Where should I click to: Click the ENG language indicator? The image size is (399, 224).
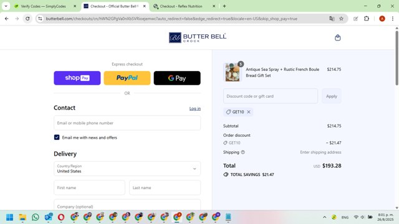coord(345,217)
